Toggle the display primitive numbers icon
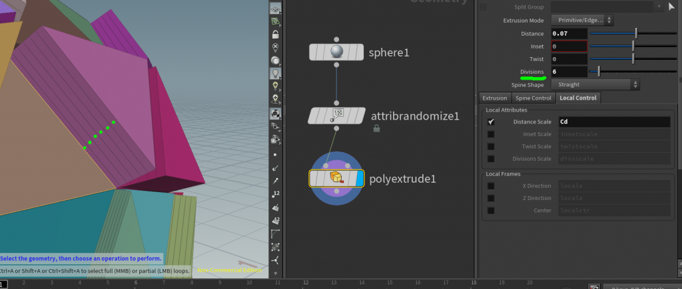682x289 pixels. [x=275, y=221]
